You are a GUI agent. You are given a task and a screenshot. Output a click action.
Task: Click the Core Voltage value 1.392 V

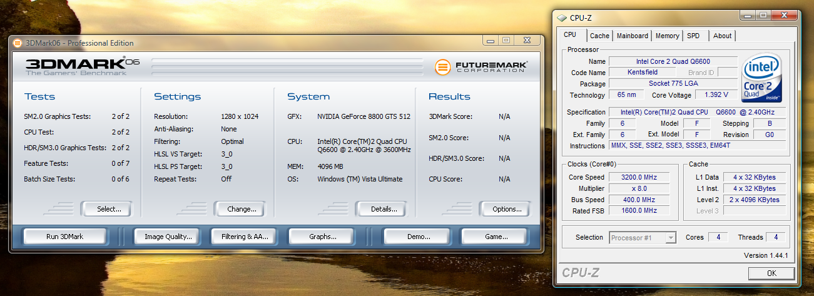716,95
